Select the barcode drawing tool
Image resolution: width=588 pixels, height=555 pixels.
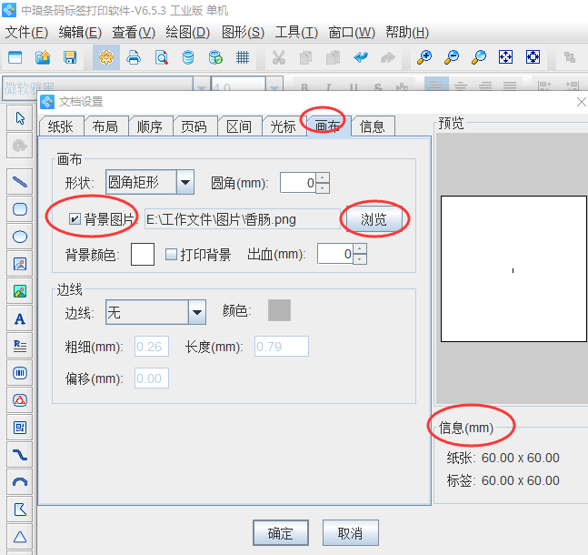click(20, 373)
